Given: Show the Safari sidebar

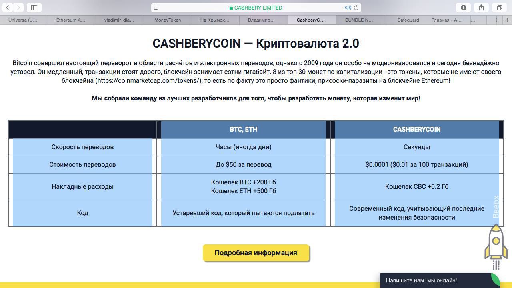Looking at the screenshot, I should (34, 7).
